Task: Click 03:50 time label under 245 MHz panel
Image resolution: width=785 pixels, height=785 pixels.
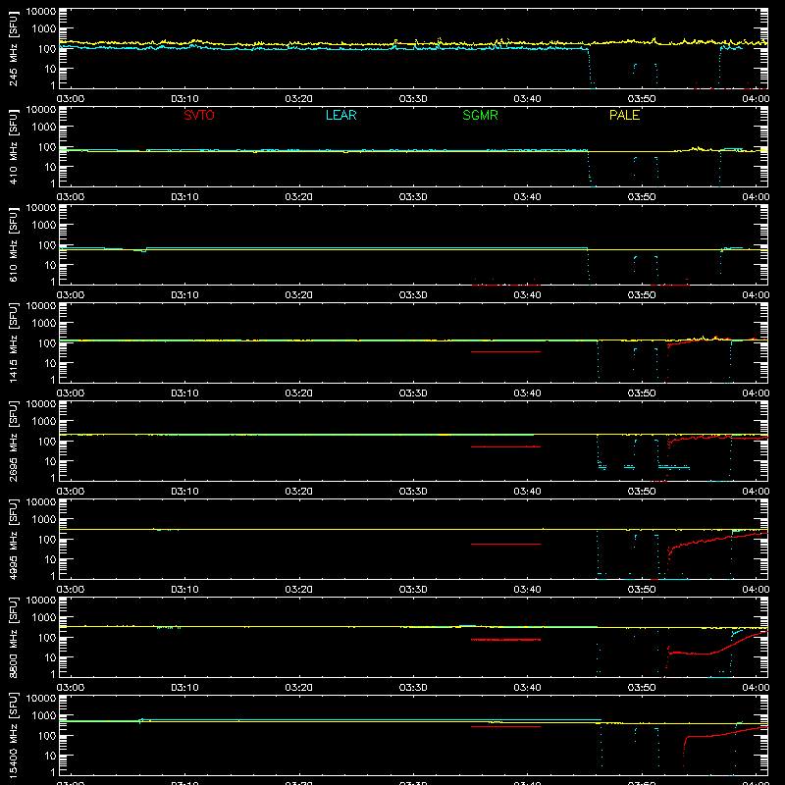Action: pos(642,99)
